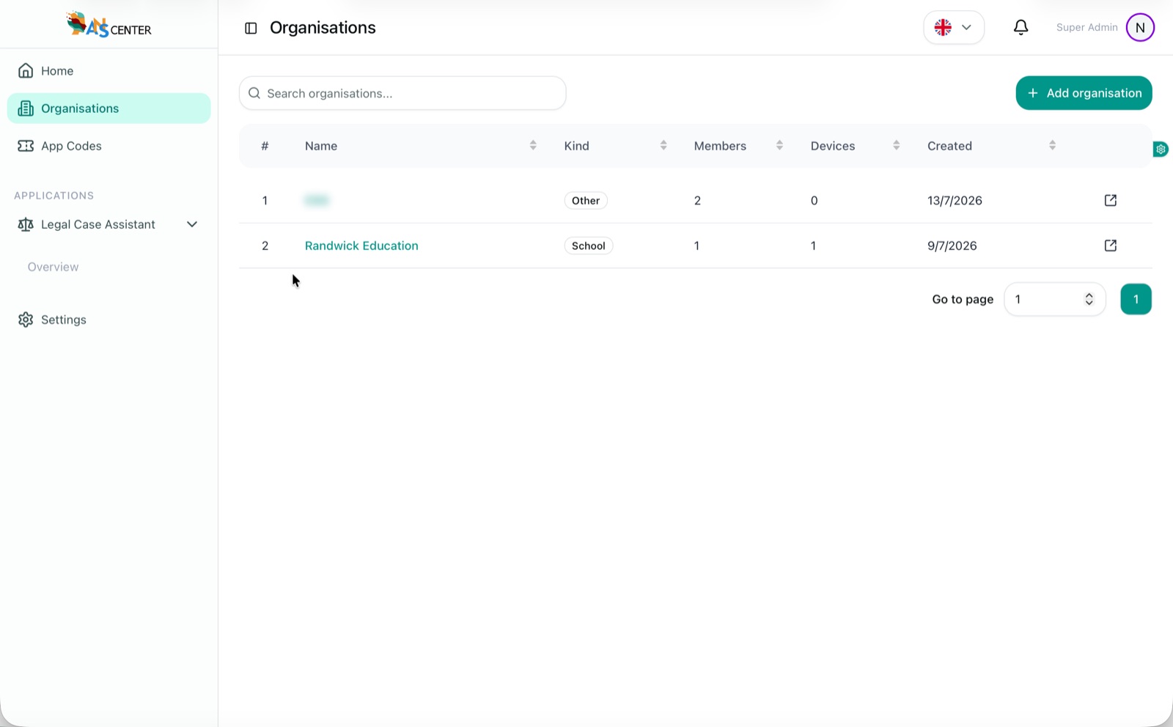This screenshot has height=727, width=1173.
Task: Sort table by Created column
Action: click(1052, 146)
